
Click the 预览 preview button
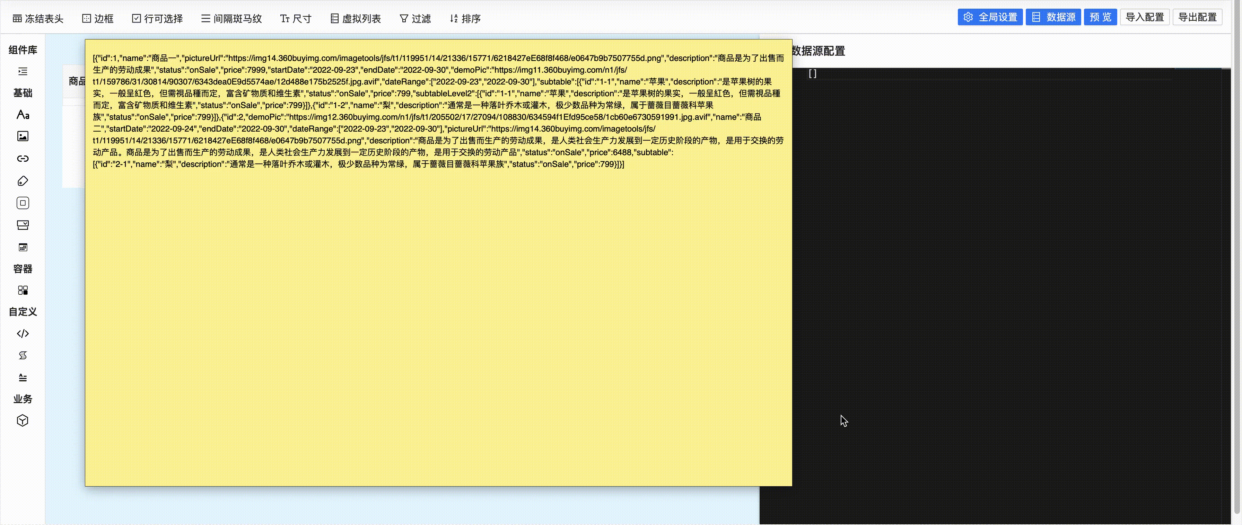[1100, 17]
